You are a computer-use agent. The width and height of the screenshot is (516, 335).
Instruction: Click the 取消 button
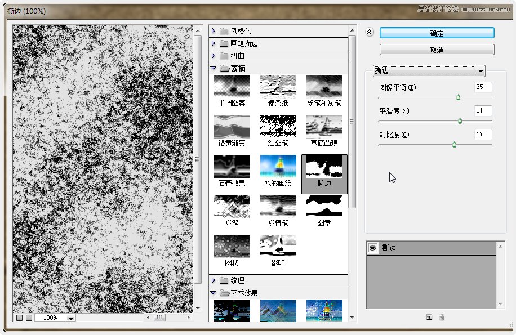pos(437,50)
